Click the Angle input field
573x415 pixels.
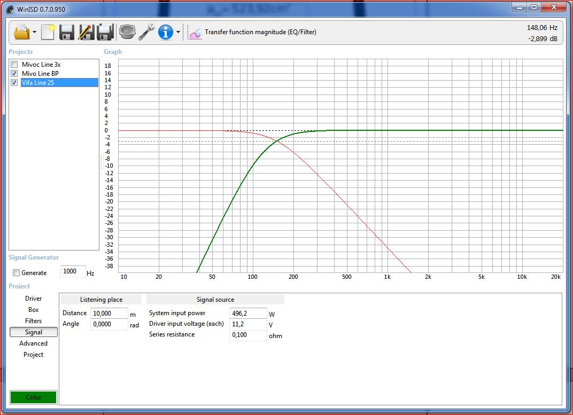(x=109, y=324)
